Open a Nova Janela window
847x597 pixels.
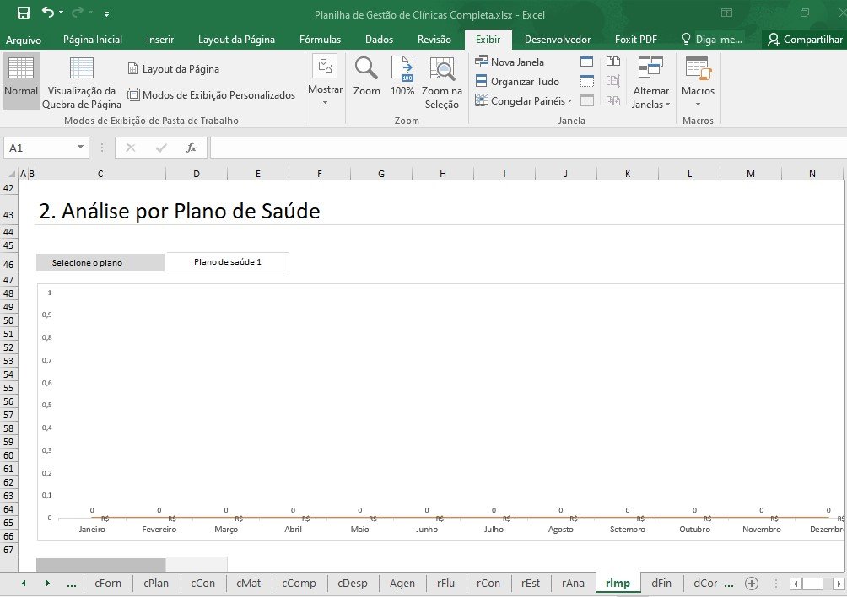tap(510, 62)
